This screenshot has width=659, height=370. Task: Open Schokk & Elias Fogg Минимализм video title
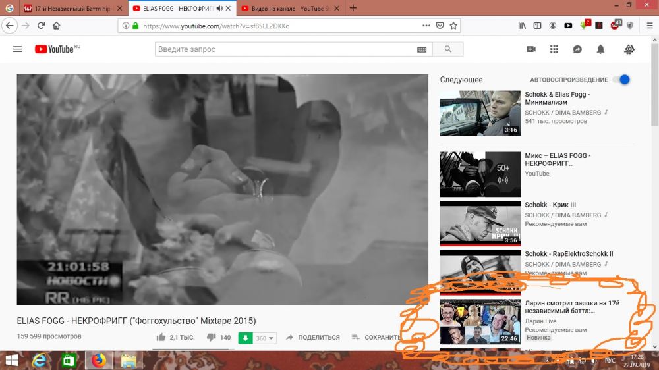[557, 98]
